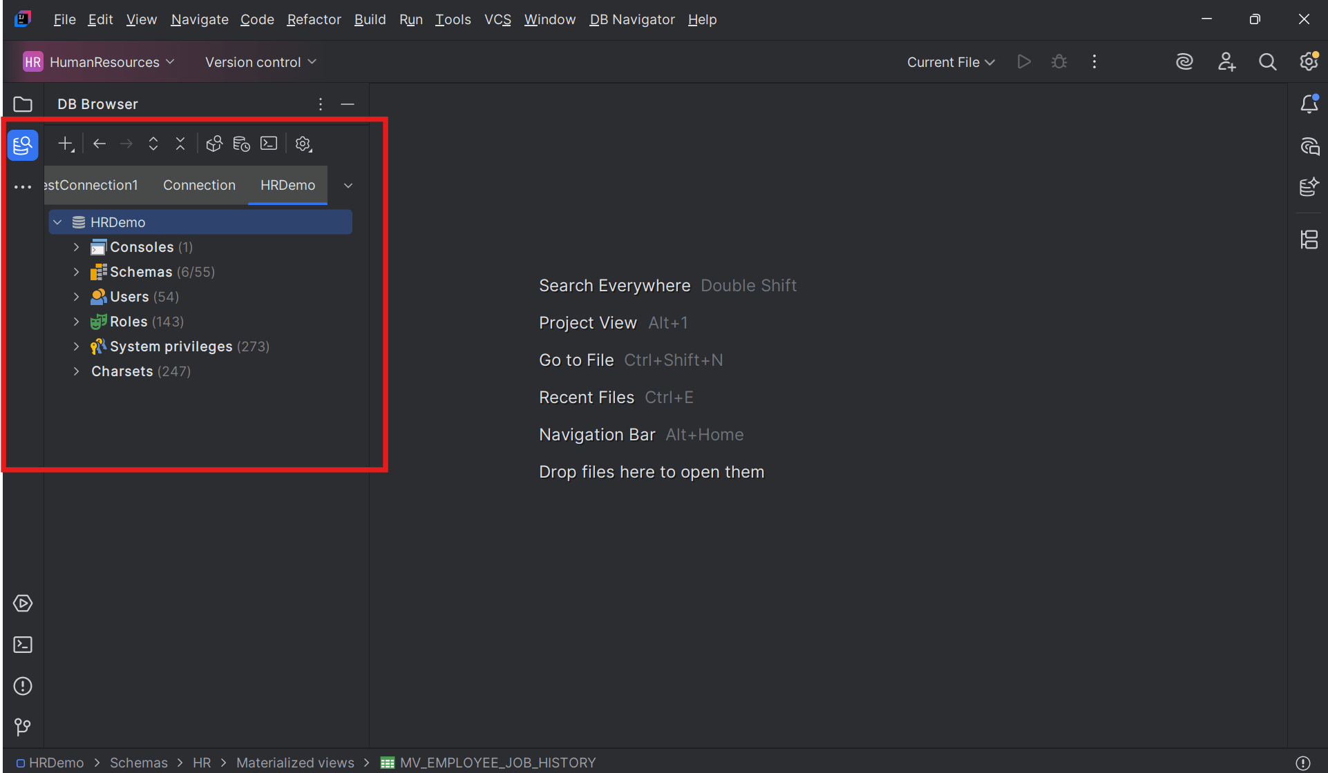Open the Version Control tool window icon
Viewport: 1328px width, 773px height.
(x=23, y=727)
